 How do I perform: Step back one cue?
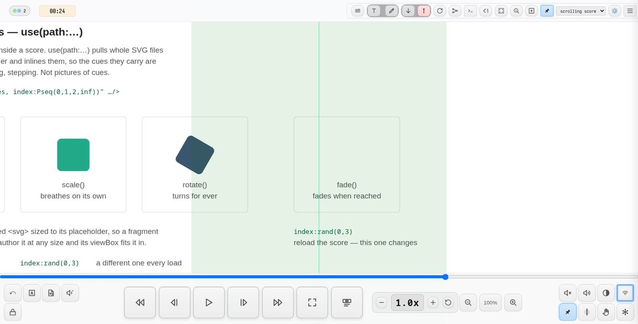[x=175, y=302]
